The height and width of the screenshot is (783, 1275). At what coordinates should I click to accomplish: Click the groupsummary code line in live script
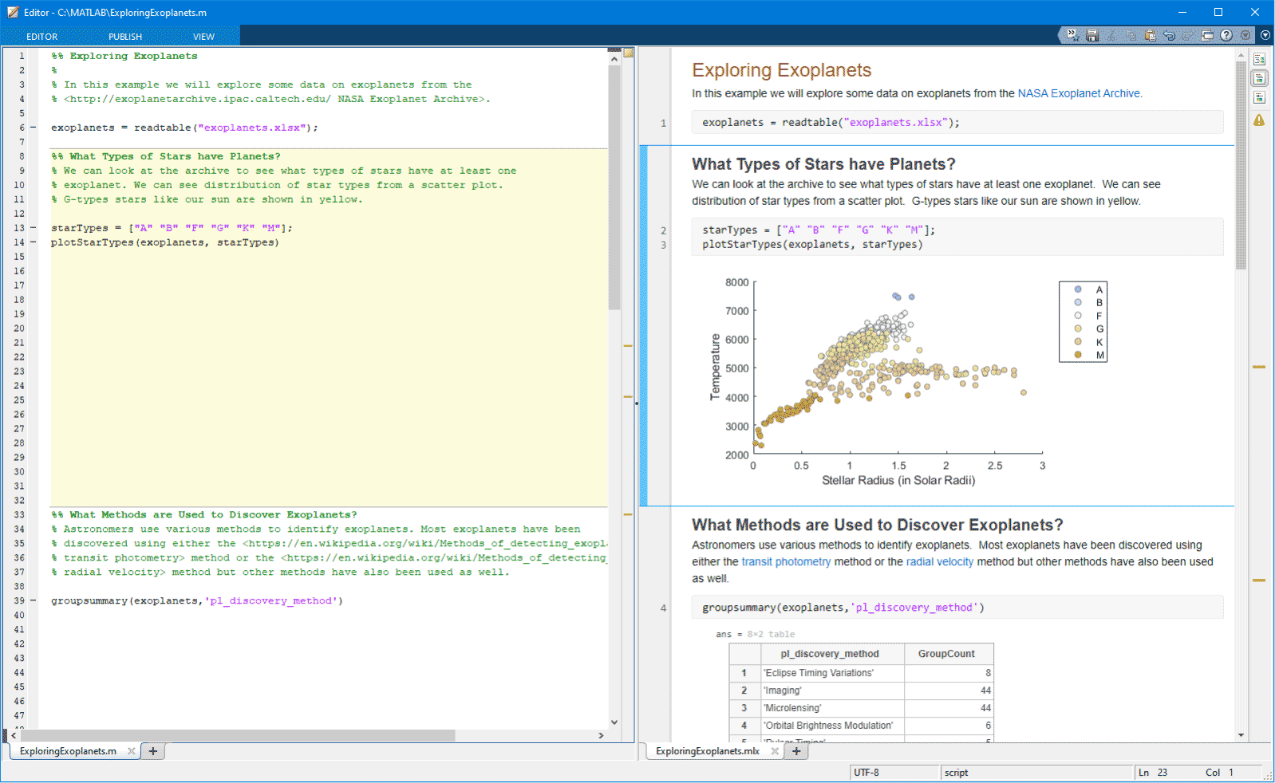point(957,607)
